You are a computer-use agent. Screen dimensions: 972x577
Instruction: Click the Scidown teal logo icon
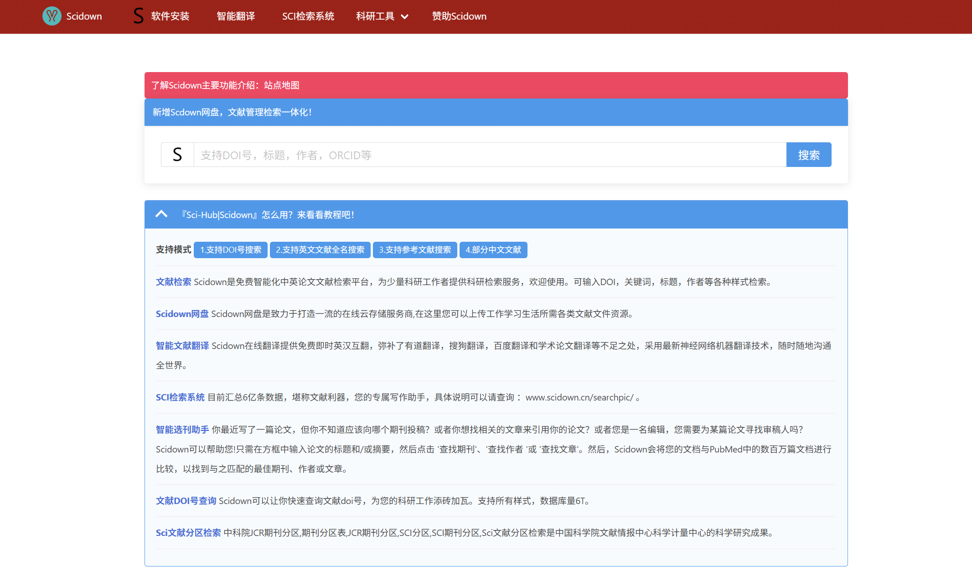pos(52,16)
